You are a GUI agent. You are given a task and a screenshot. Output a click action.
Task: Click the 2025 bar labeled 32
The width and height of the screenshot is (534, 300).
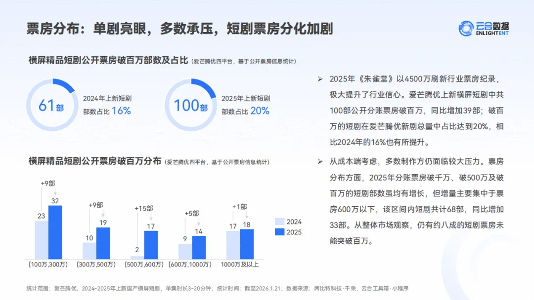click(x=55, y=232)
